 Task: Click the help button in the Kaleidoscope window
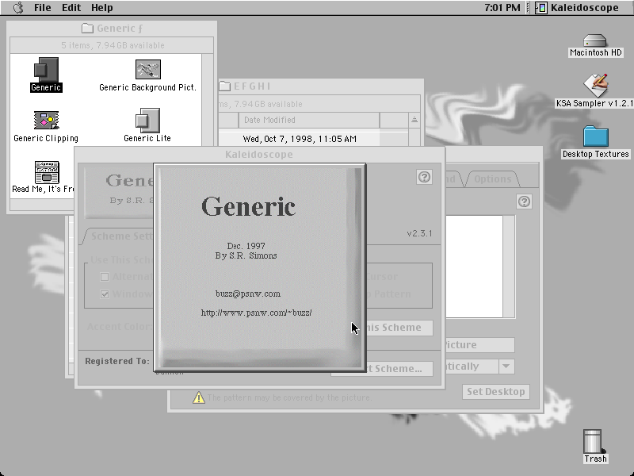click(424, 177)
